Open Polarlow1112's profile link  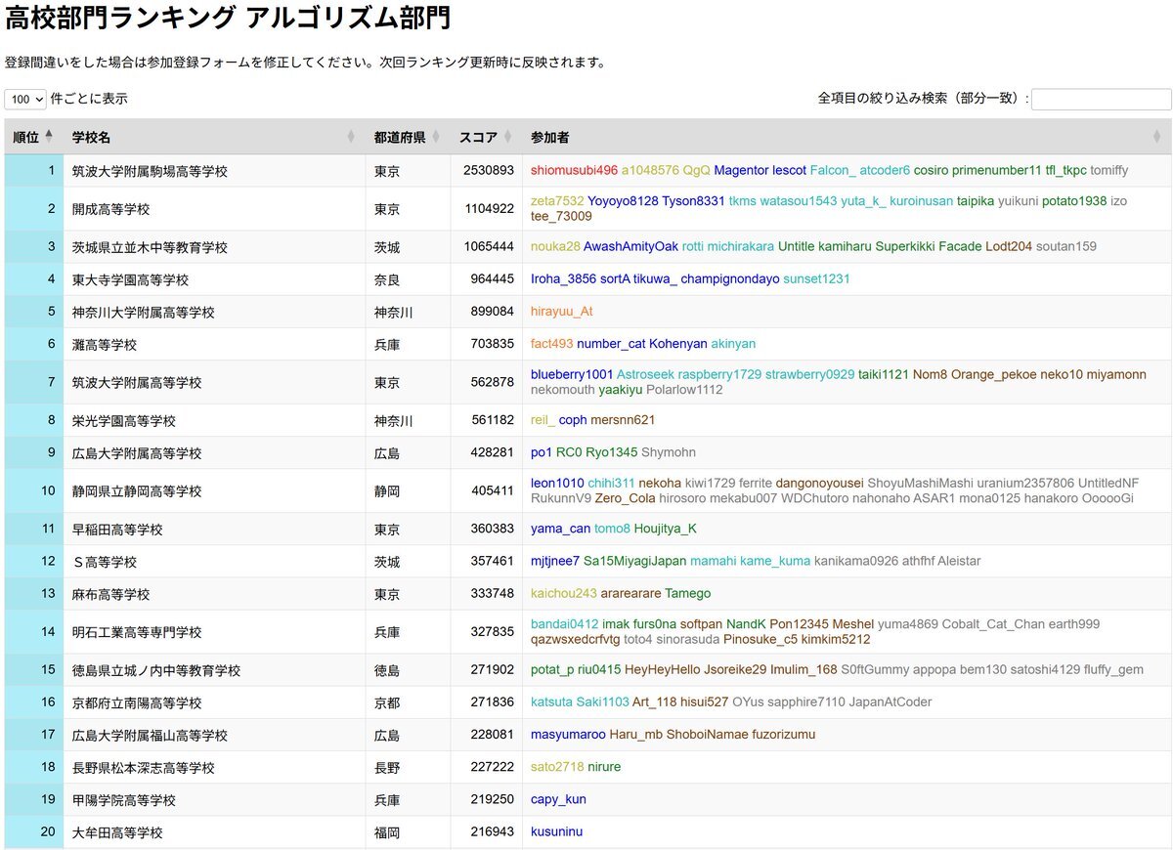pos(685,389)
